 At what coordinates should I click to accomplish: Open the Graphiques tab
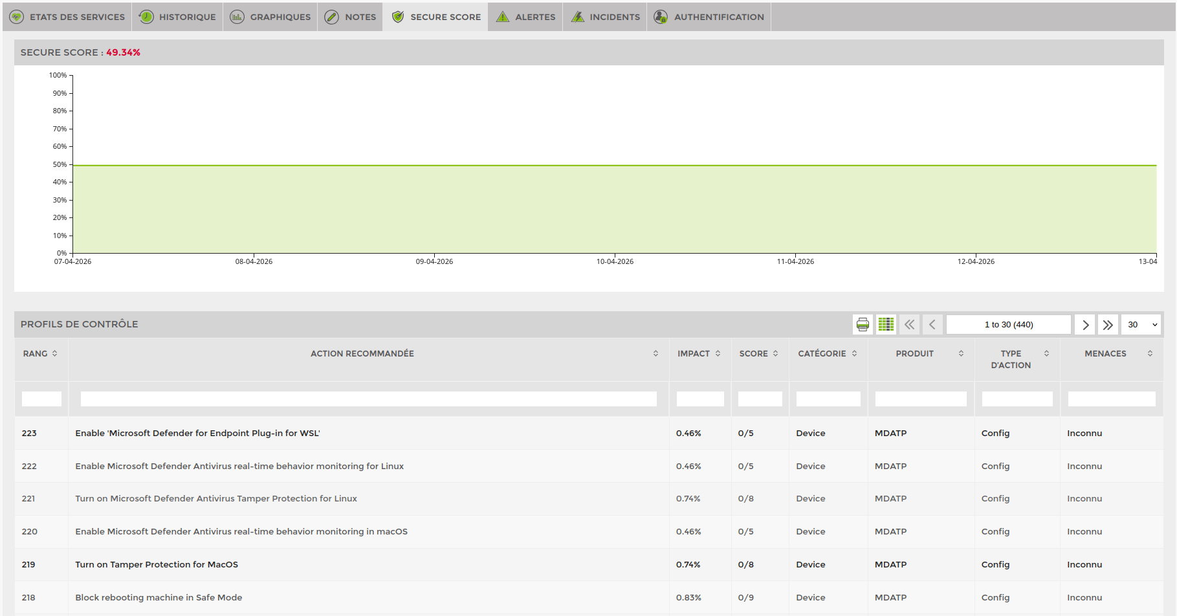[x=270, y=17]
